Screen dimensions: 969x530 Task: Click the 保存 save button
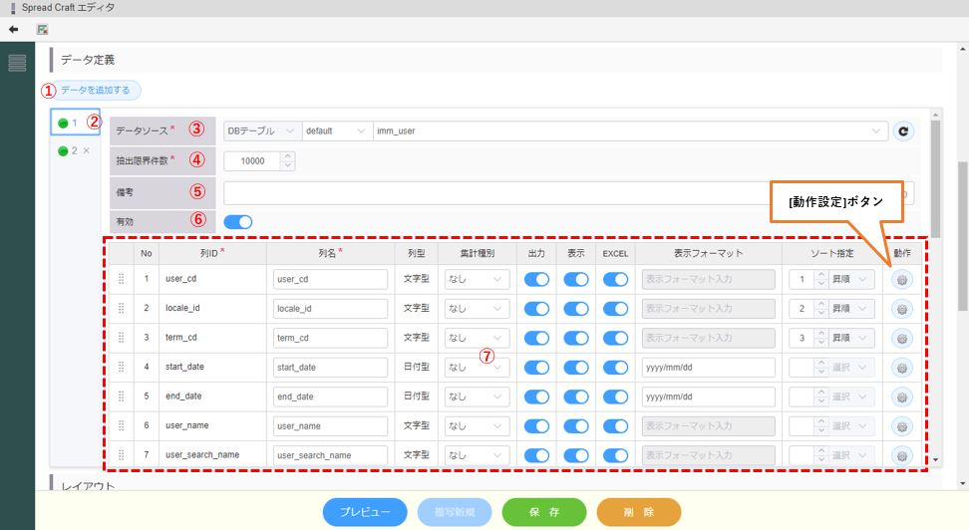544,512
